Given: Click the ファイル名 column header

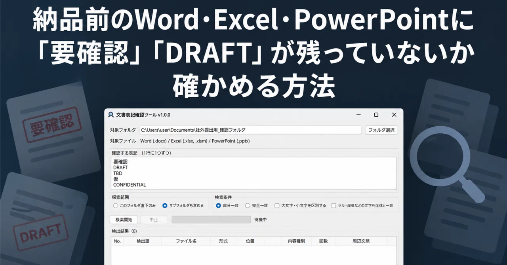Looking at the screenshot, I should coord(186,241).
